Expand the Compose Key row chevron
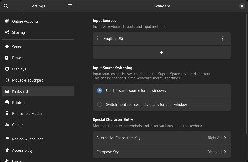 point(225,152)
